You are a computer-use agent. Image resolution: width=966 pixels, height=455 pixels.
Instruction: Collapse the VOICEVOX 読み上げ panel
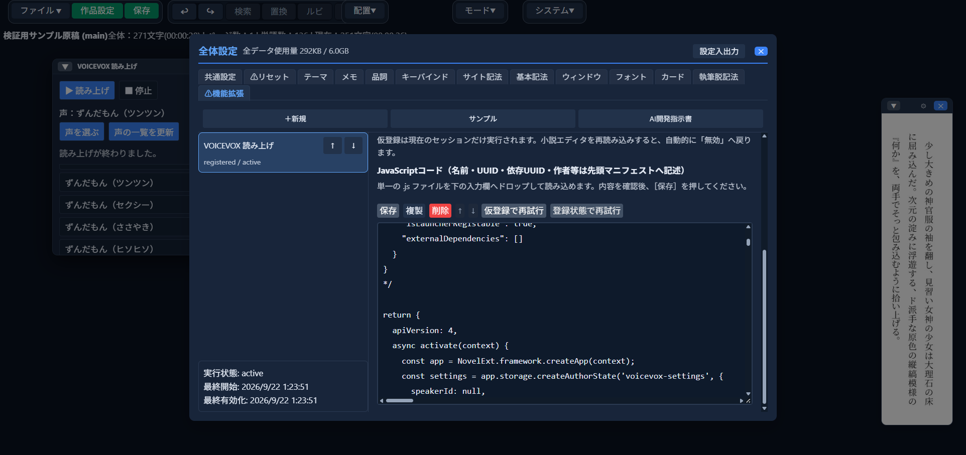click(65, 66)
